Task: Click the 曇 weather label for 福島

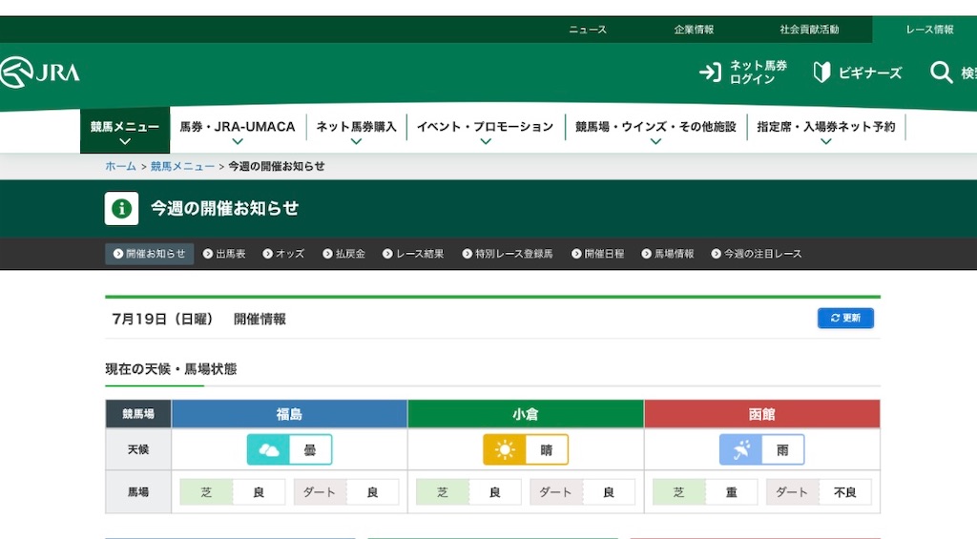Action: pos(310,450)
